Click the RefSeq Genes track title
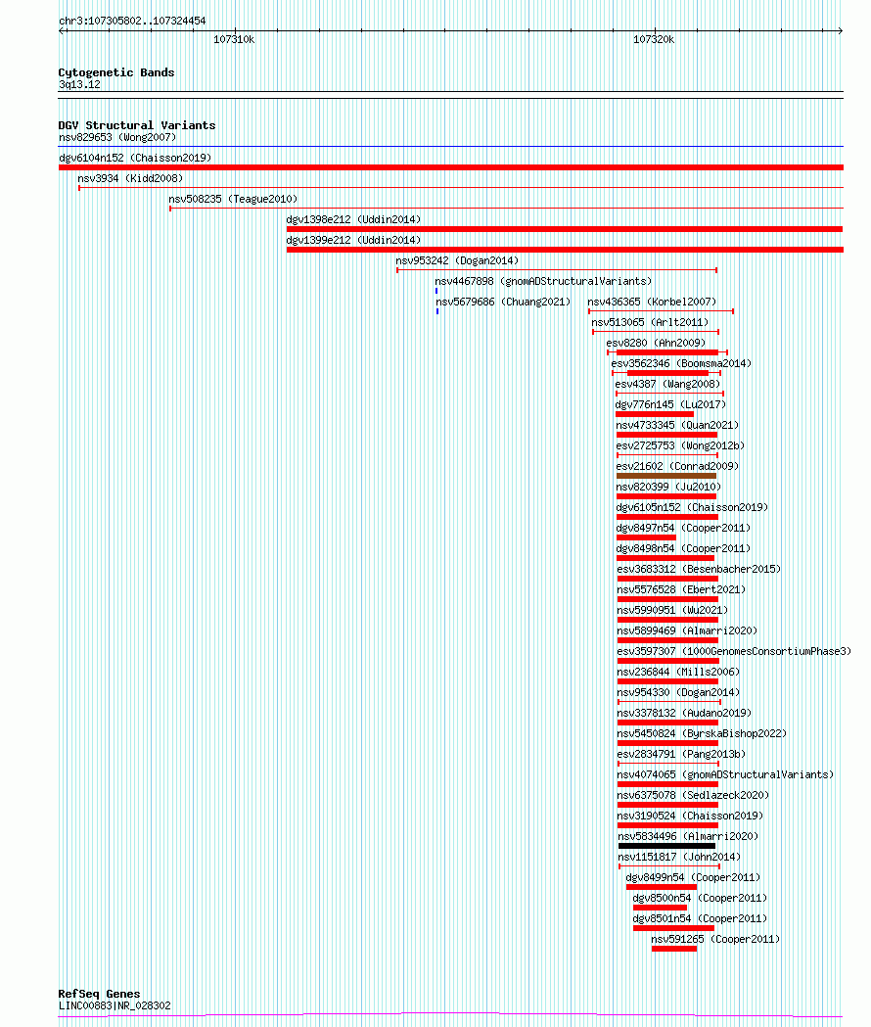 99,995
